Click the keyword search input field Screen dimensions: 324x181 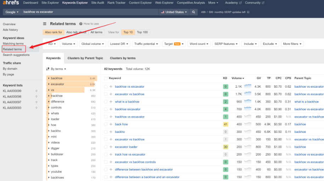tap(90, 12)
